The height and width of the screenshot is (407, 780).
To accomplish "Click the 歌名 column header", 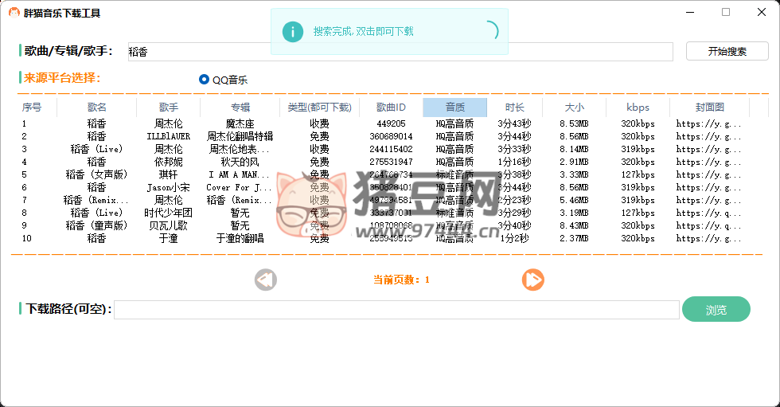I will pos(96,108).
